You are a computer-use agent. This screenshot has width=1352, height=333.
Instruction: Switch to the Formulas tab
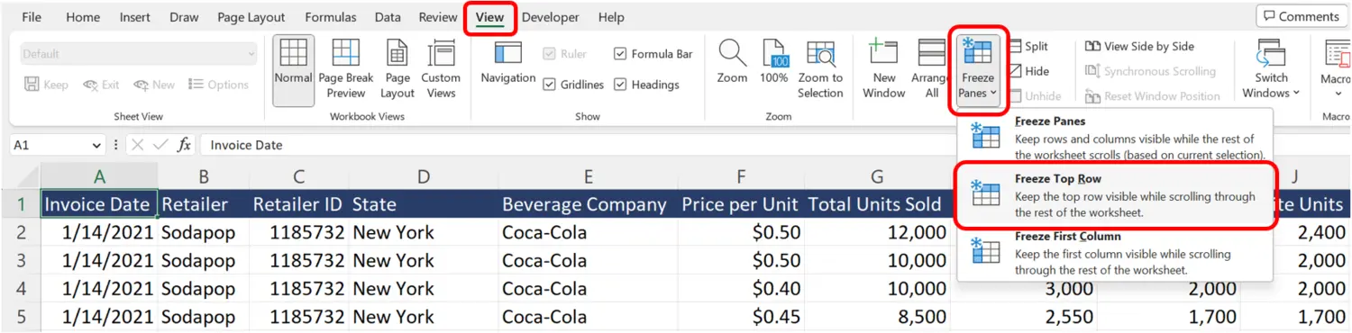[x=331, y=17]
